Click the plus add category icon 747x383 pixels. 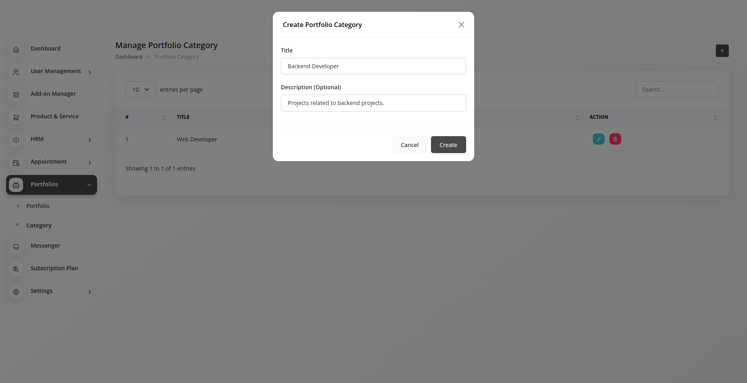(x=722, y=51)
